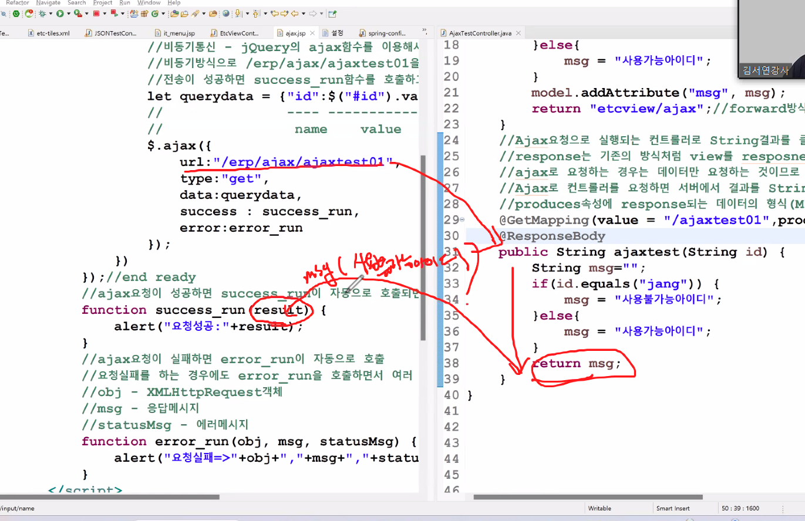
Task: Click horizontal scrollbar of ajax.jsp editor
Action: [x=110, y=497]
